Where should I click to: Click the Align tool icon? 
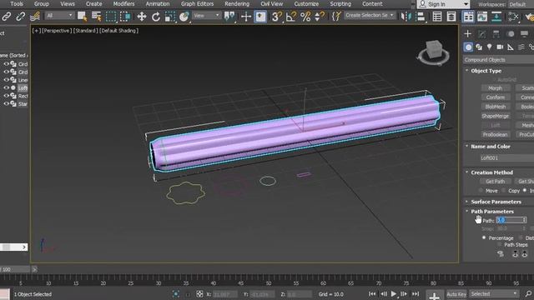[x=421, y=17]
